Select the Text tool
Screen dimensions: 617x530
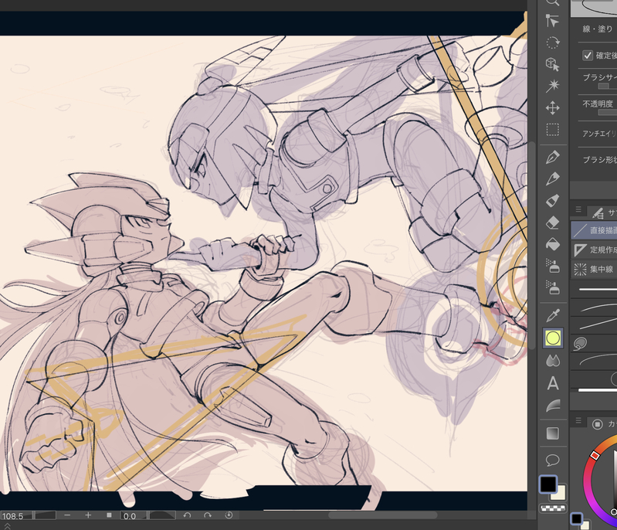[x=552, y=382]
